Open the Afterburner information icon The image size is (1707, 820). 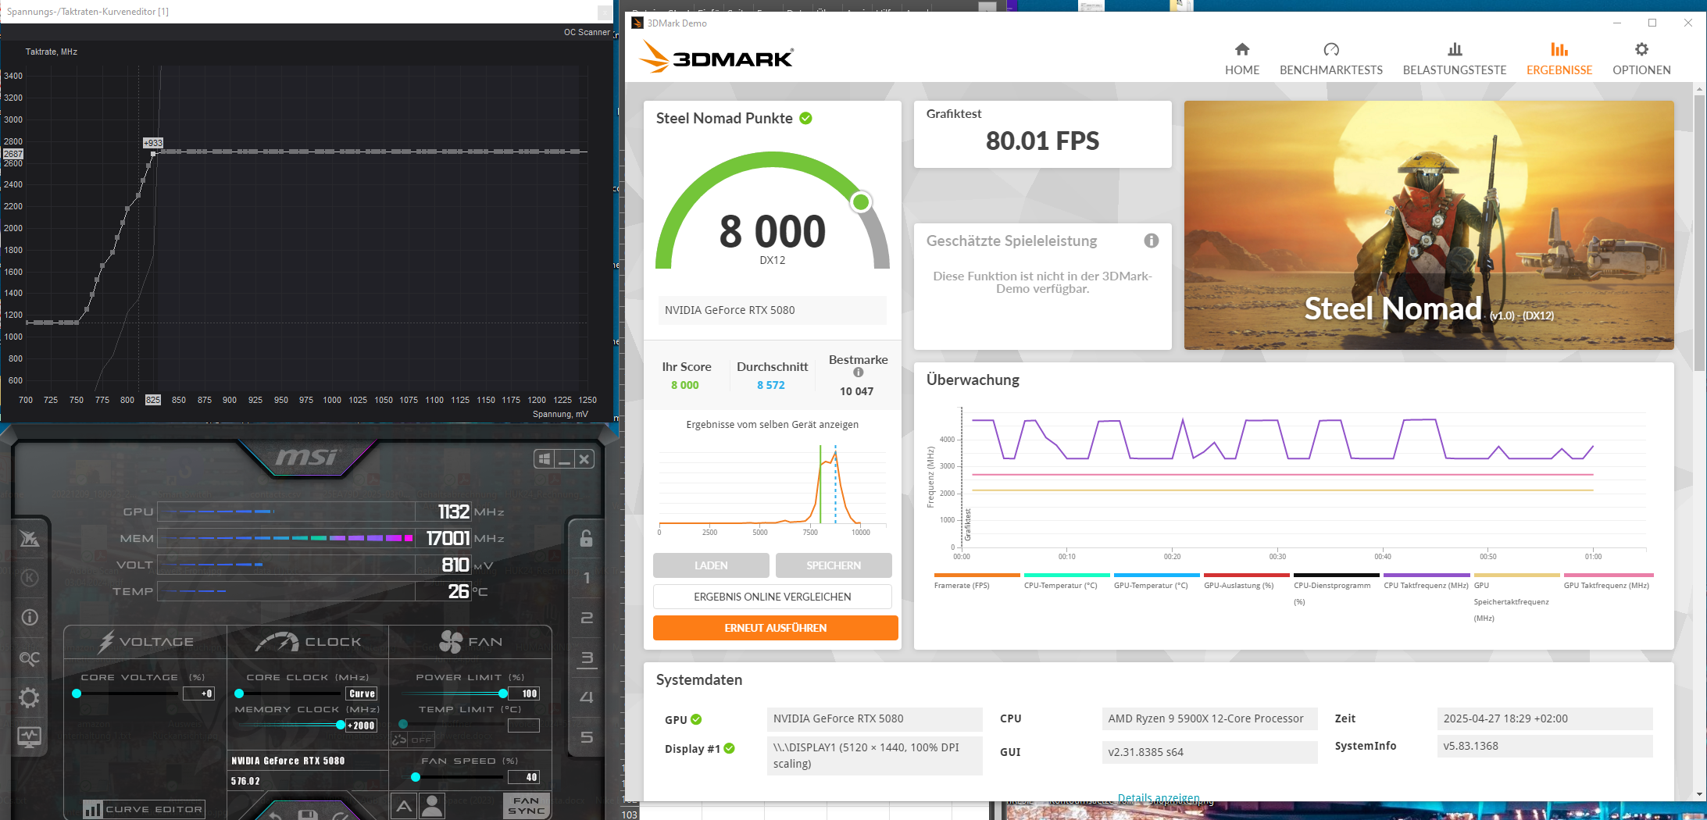(30, 618)
